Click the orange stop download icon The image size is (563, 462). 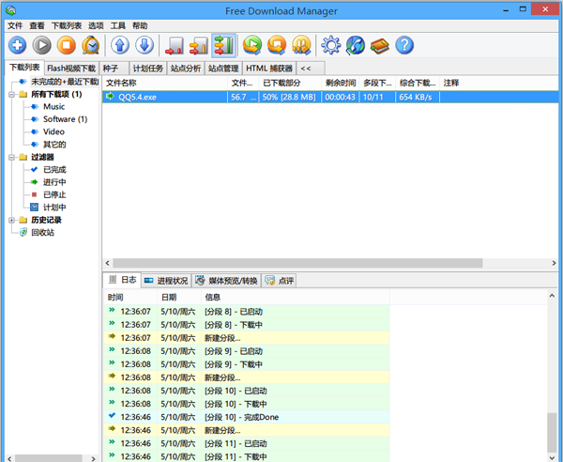[67, 44]
